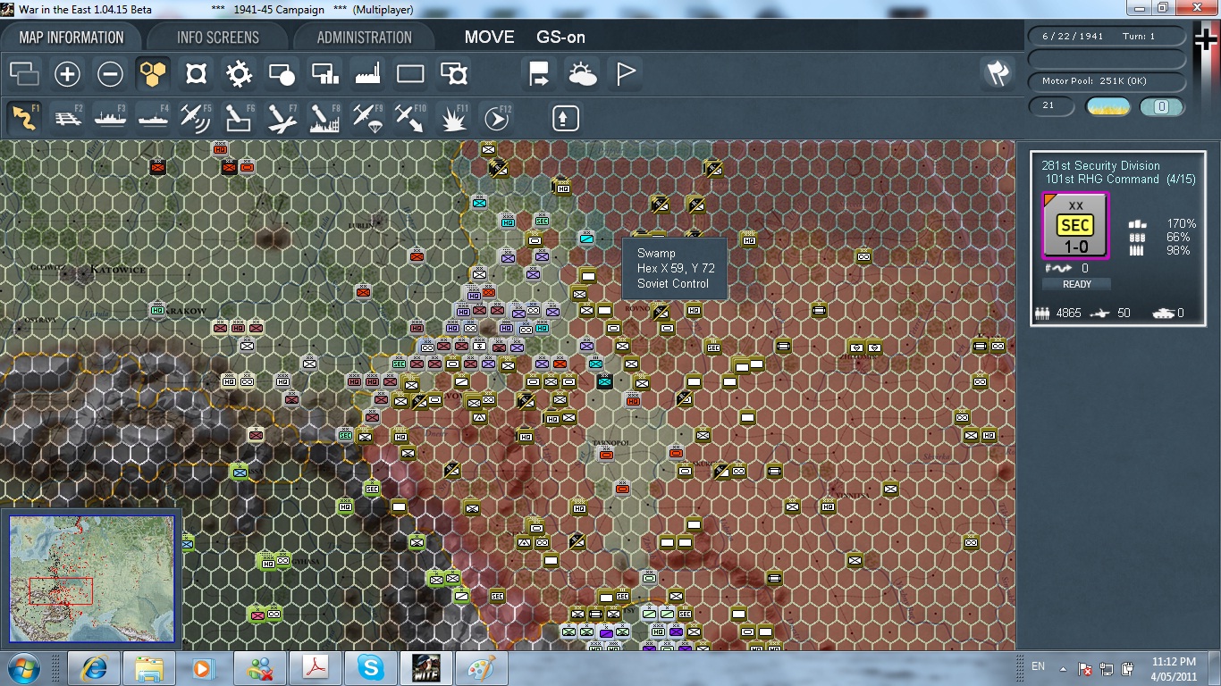The width and height of the screenshot is (1221, 686).
Task: Select F5 air recon mode
Action: (x=197, y=118)
